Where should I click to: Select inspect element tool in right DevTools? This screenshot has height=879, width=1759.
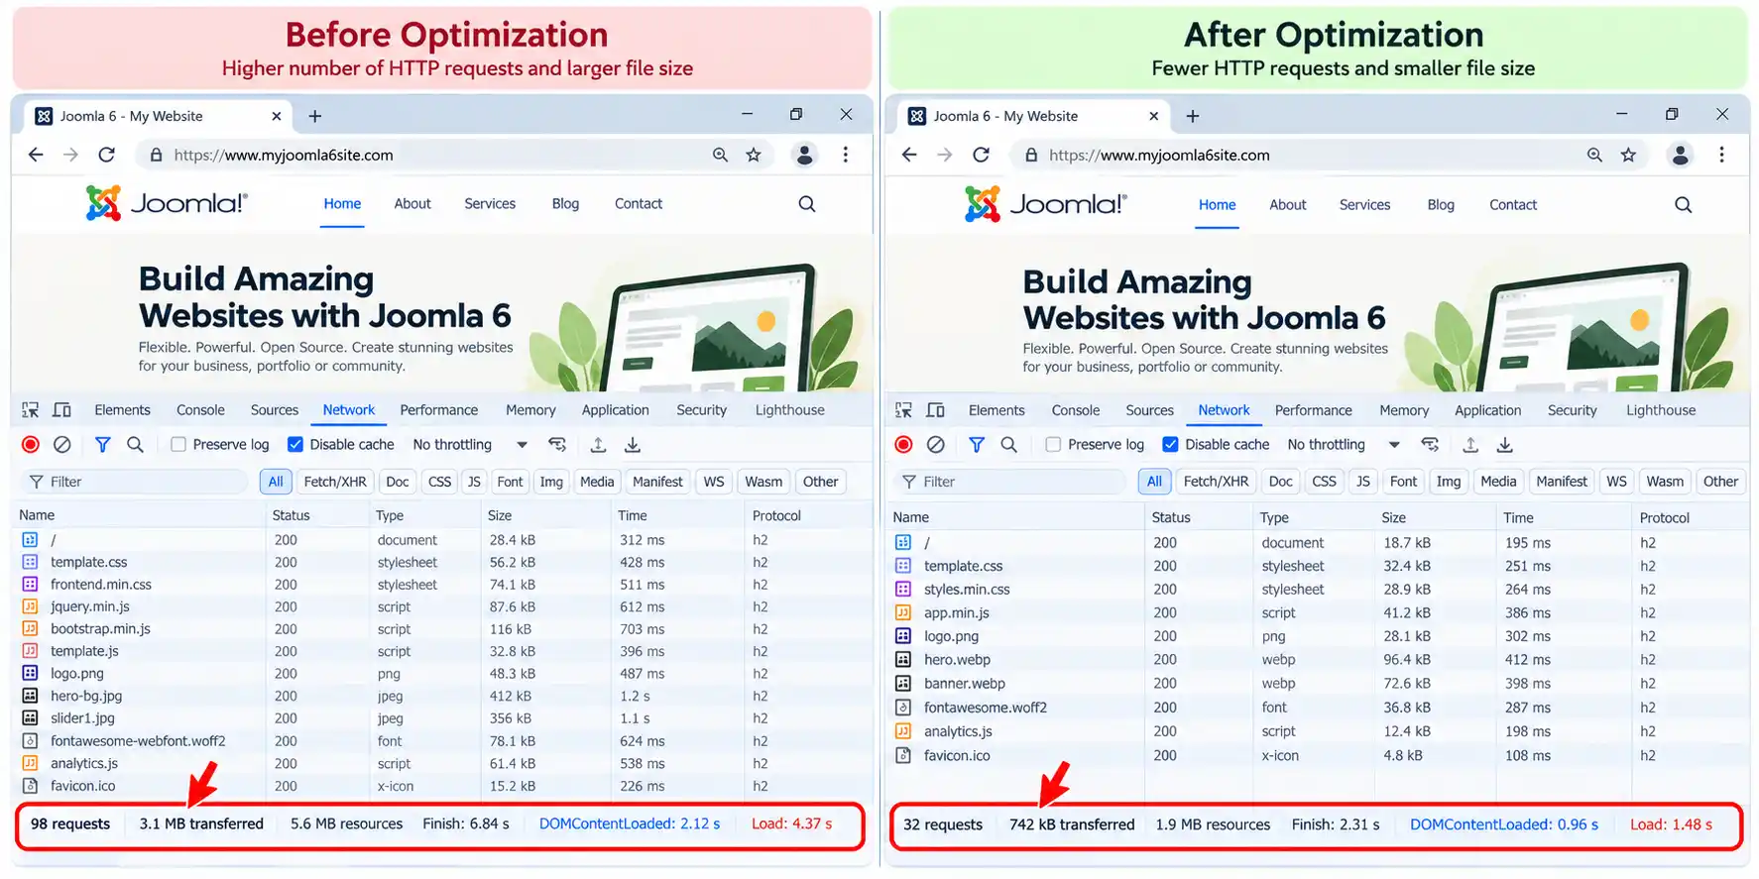(x=903, y=409)
